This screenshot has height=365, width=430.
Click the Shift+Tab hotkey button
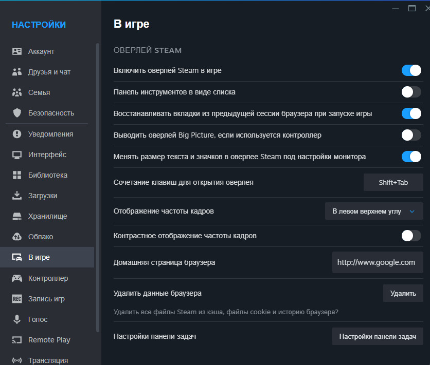coord(393,182)
